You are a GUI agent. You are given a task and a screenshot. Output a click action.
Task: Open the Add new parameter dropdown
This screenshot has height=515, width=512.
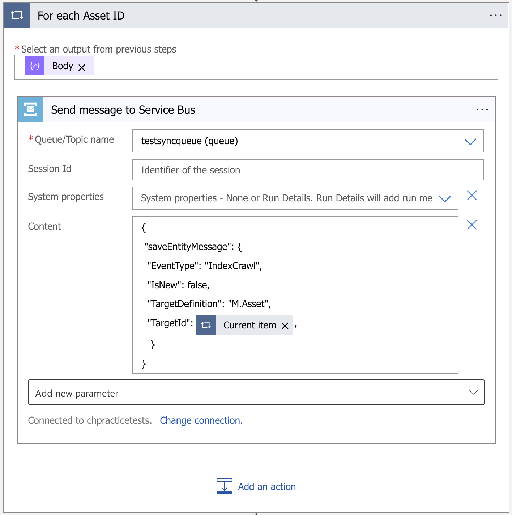click(473, 392)
